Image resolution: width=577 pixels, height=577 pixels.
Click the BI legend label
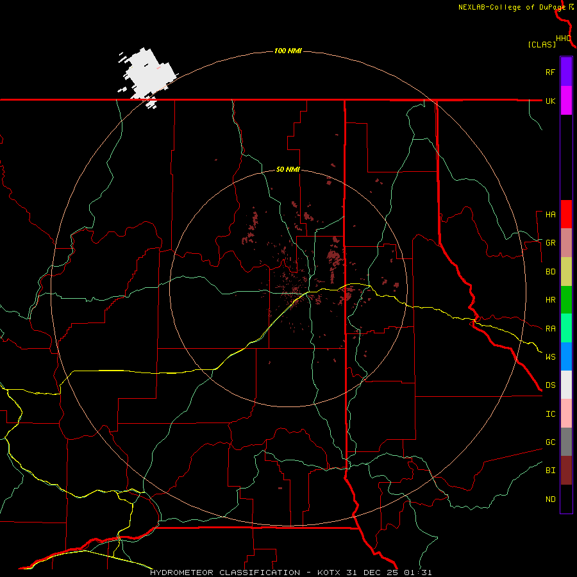click(x=550, y=471)
